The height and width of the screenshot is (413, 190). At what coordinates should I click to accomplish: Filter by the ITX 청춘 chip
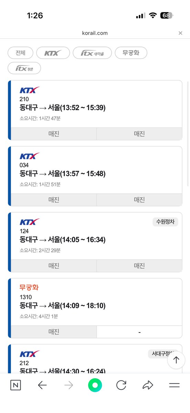(24, 68)
